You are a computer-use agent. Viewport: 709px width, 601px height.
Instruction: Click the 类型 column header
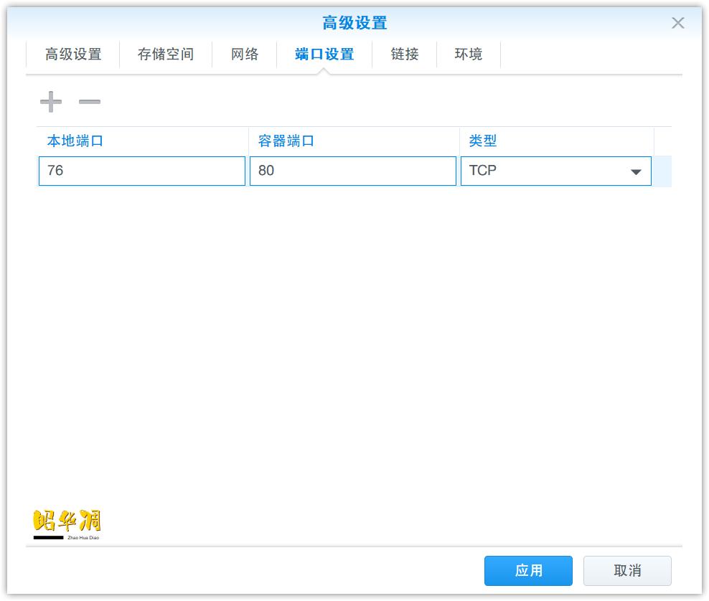(x=479, y=141)
